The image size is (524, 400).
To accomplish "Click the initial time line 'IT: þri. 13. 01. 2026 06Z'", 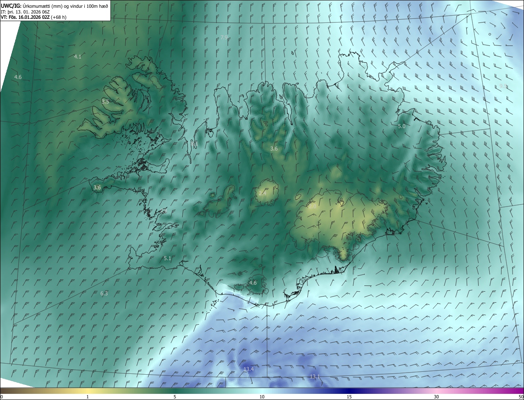I will click(25, 12).
